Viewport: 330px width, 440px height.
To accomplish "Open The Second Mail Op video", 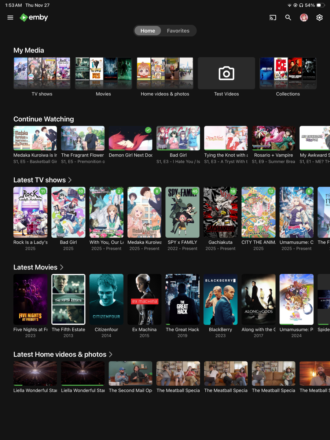I will 131,373.
